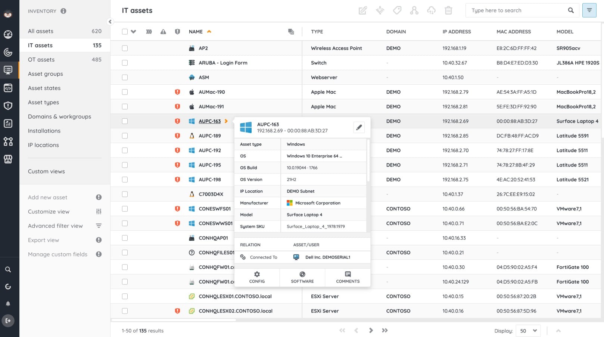Click the logout icon in left sidebar
The height and width of the screenshot is (337, 604).
coord(8,321)
